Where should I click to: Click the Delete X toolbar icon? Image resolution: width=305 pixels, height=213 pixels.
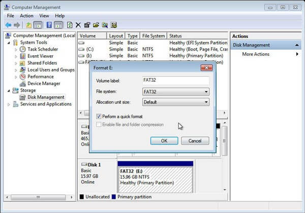click(78, 25)
